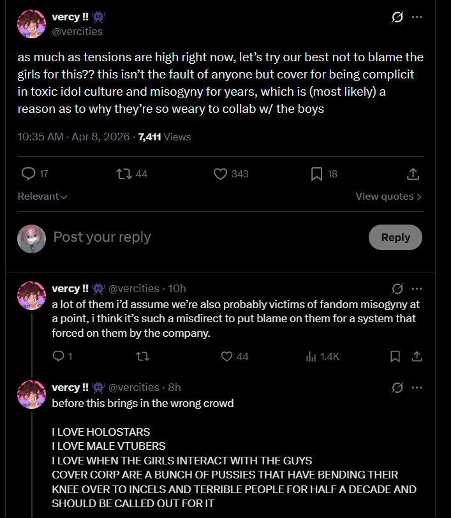Bookmark the main post with 18 bookmarks
451x518 pixels.
316,174
